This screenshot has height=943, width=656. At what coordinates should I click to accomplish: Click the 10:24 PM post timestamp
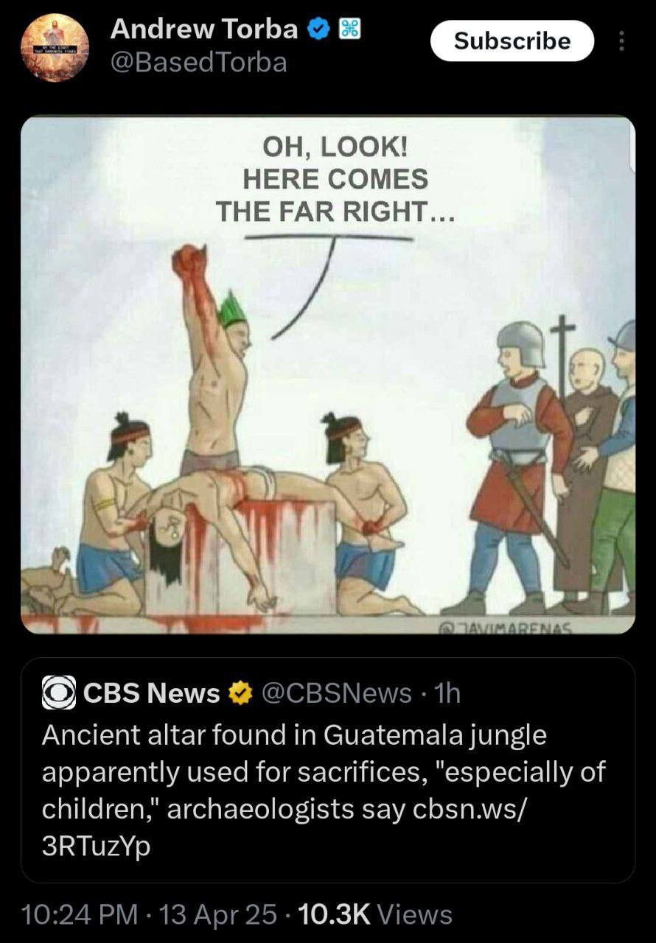(80, 914)
